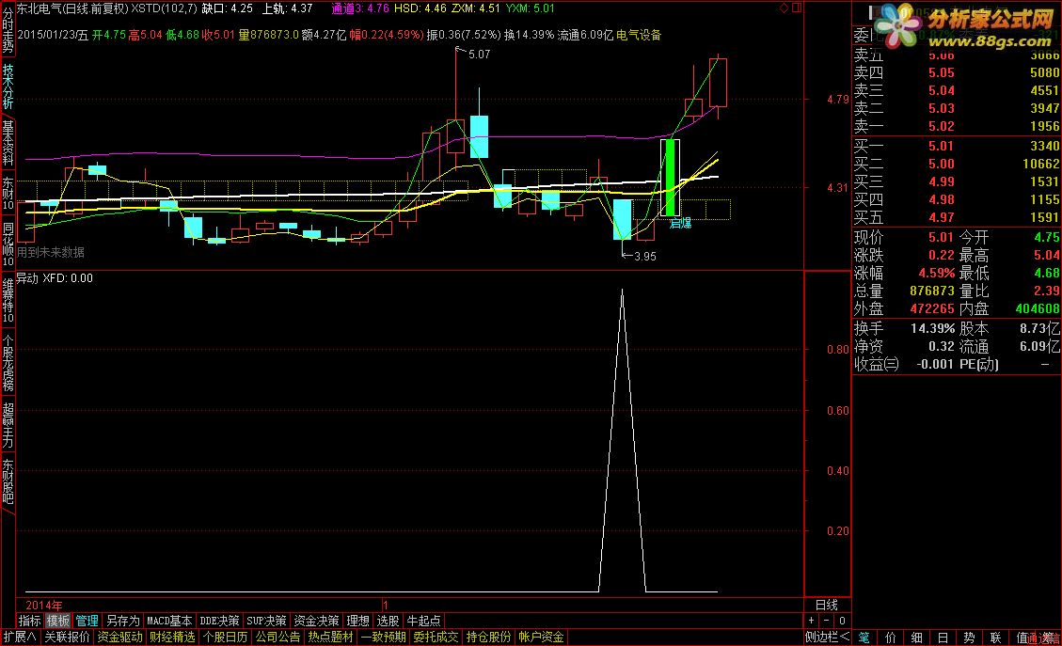
Task: Collapse the sidebar via 侧边栏<
Action: 827,637
